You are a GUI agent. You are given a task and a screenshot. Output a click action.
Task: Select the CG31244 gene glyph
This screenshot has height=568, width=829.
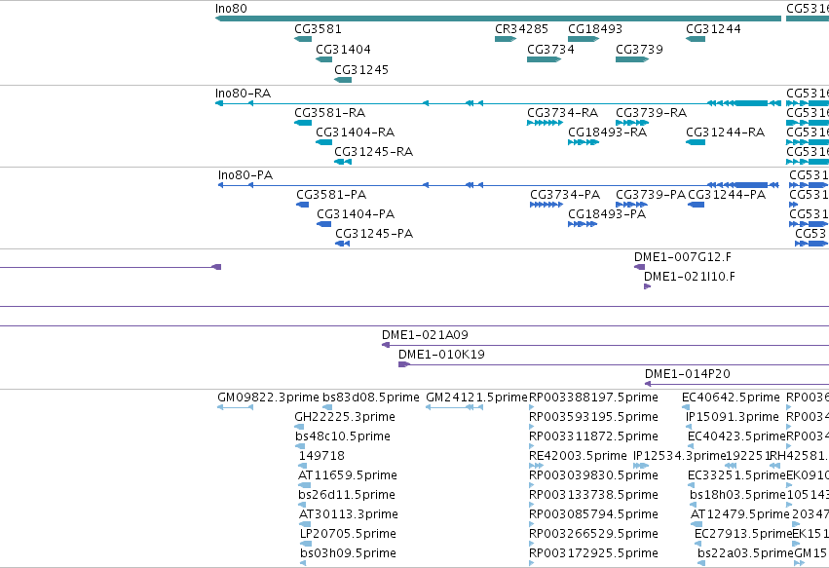(696, 39)
